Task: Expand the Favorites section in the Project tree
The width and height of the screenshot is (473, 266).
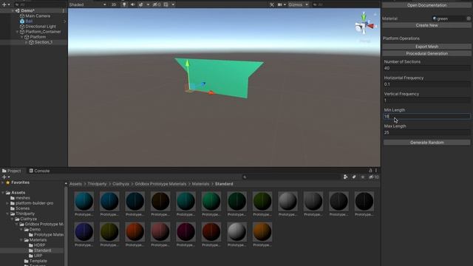Action: (x=2, y=183)
